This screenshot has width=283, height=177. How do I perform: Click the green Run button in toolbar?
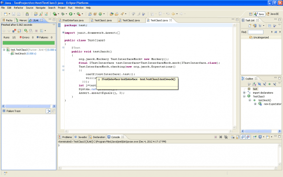(71, 14)
